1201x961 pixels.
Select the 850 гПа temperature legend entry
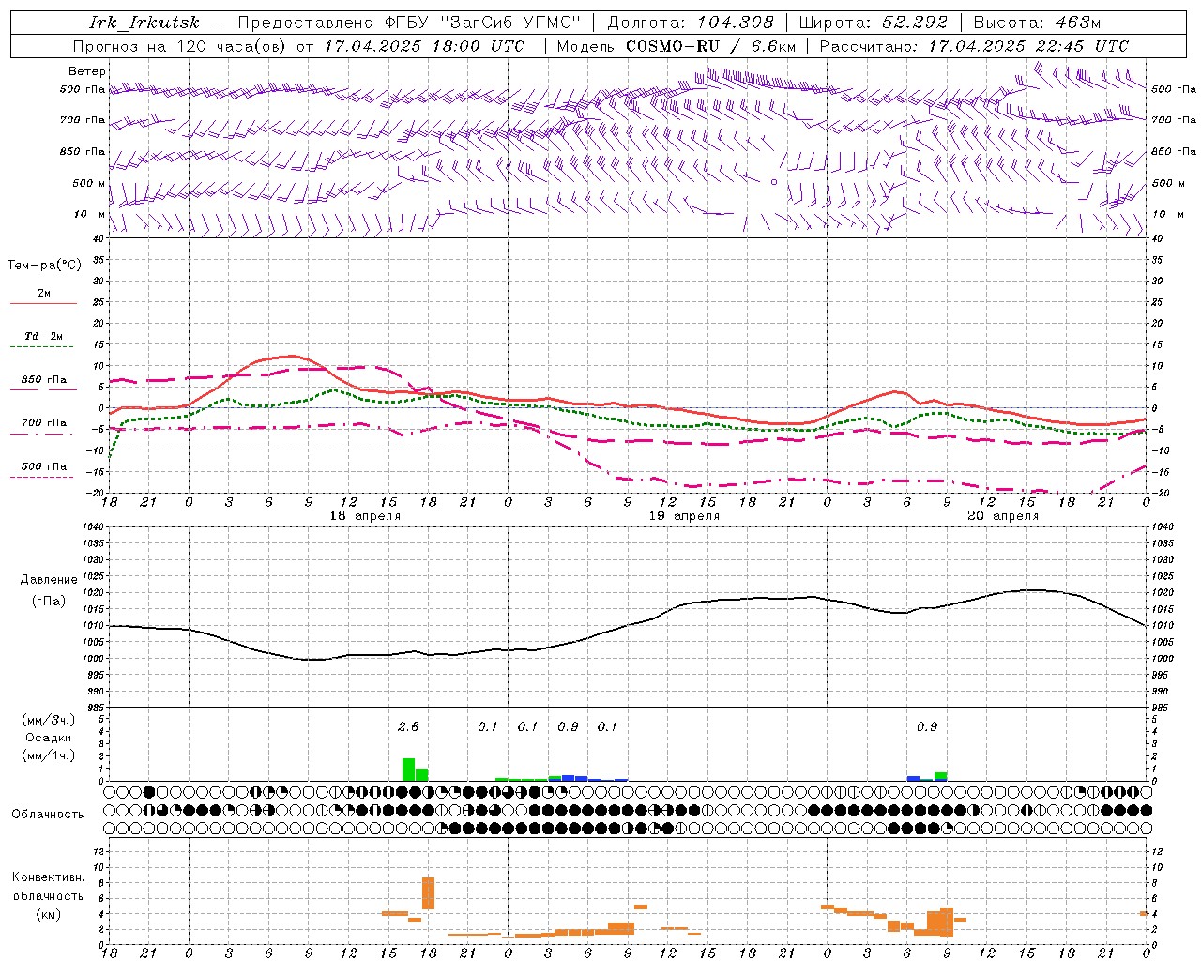tap(43, 380)
